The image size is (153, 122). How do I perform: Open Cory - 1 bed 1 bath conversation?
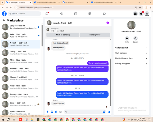coord(21,27)
